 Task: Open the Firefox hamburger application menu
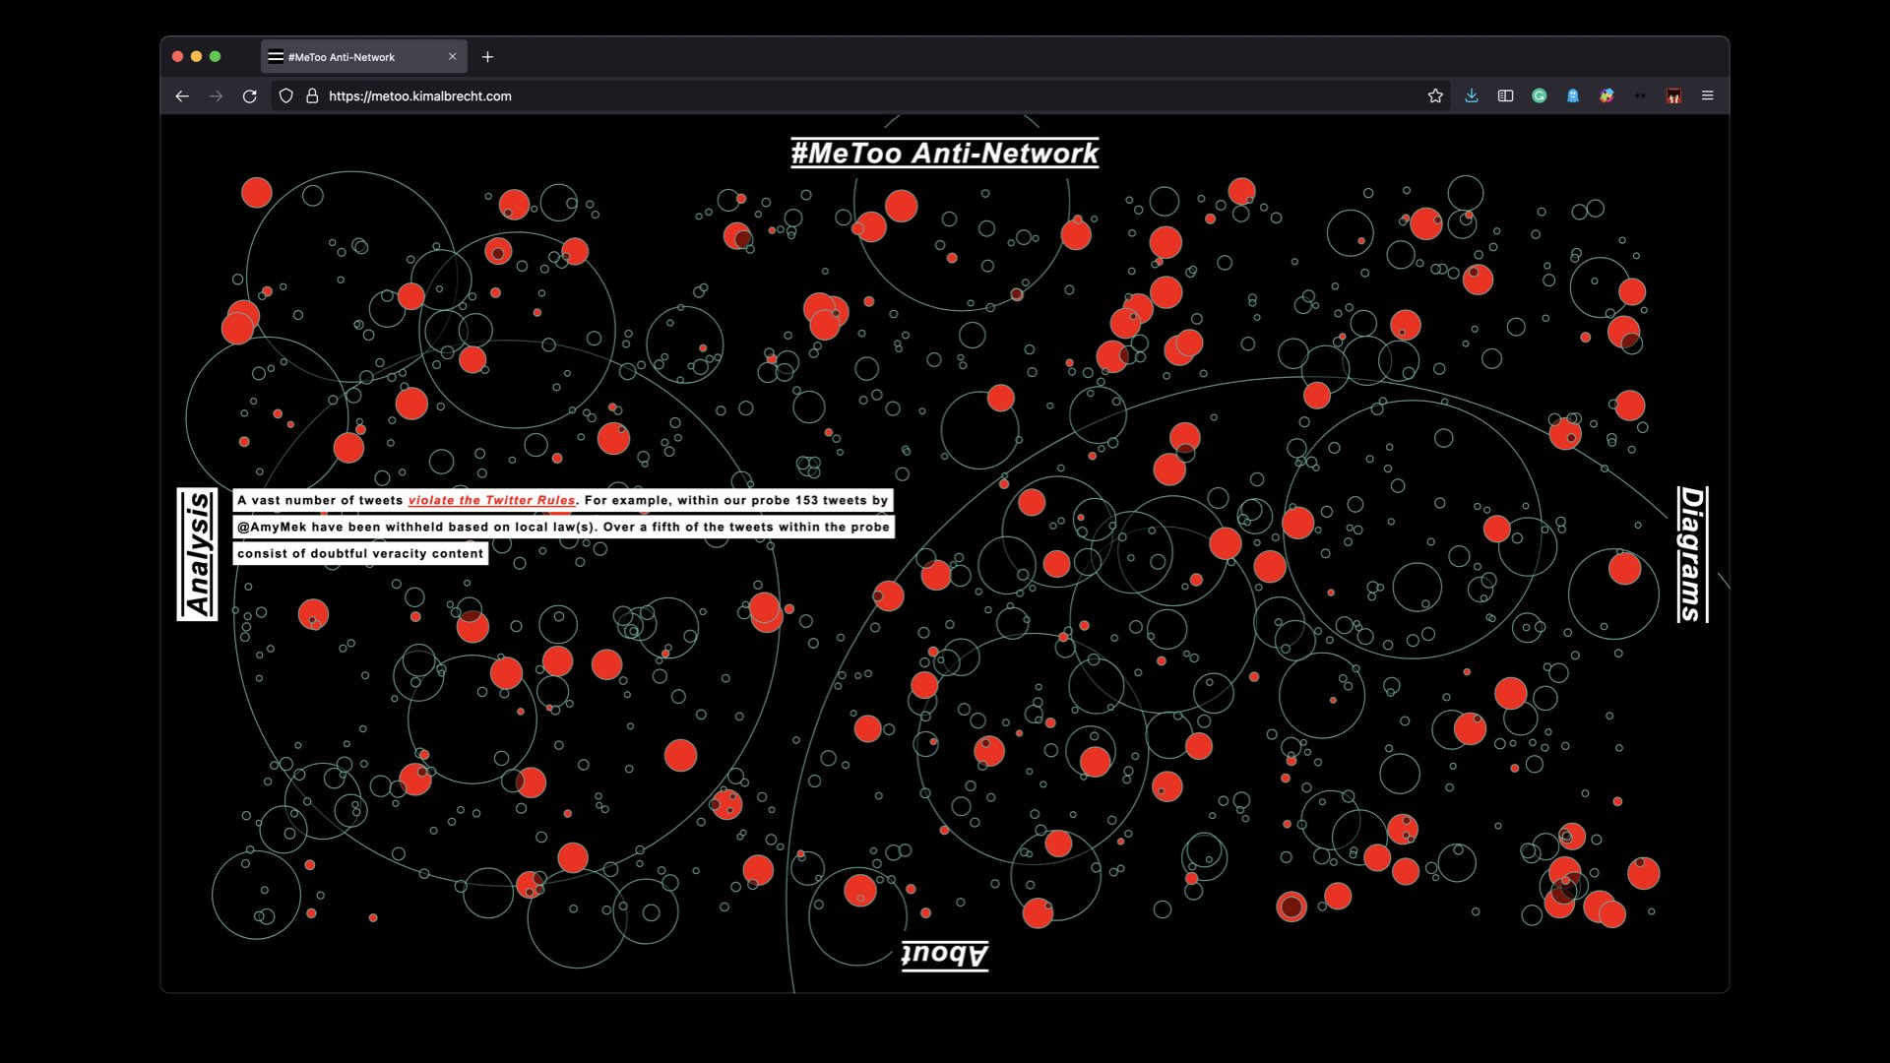pos(1708,96)
